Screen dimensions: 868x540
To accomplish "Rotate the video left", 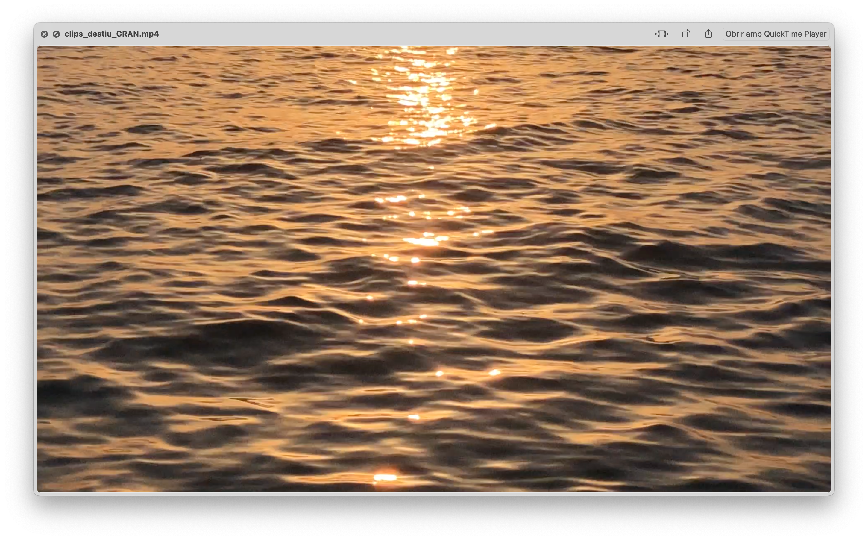I will point(685,34).
